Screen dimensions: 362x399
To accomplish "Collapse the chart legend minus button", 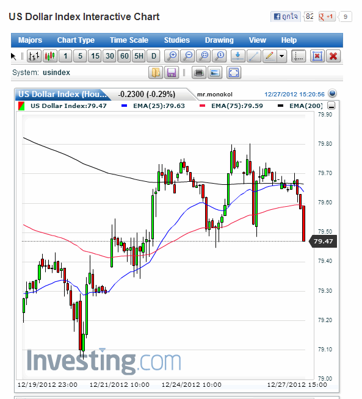I will (x=331, y=106).
